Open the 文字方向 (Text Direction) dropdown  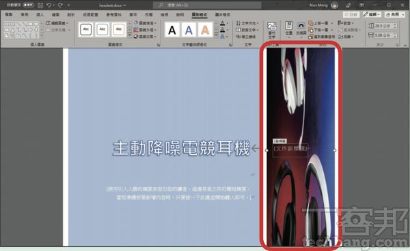click(247, 23)
